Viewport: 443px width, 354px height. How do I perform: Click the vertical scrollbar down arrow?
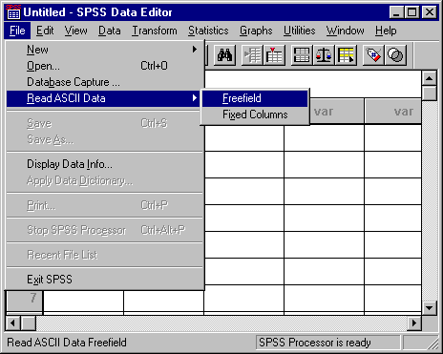click(x=429, y=308)
